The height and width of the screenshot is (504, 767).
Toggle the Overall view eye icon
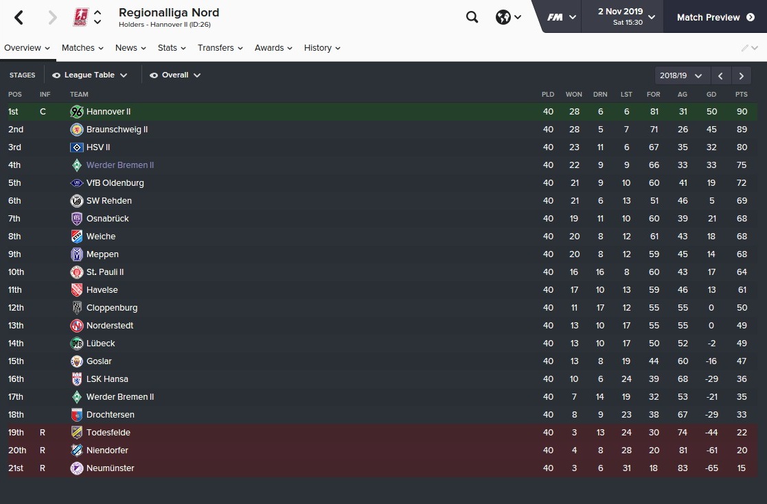point(154,75)
